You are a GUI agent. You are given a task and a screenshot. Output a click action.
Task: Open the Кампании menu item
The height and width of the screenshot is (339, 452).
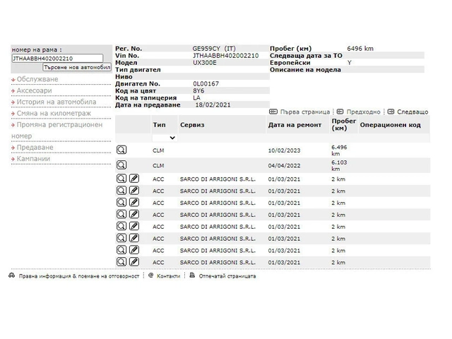33,159
